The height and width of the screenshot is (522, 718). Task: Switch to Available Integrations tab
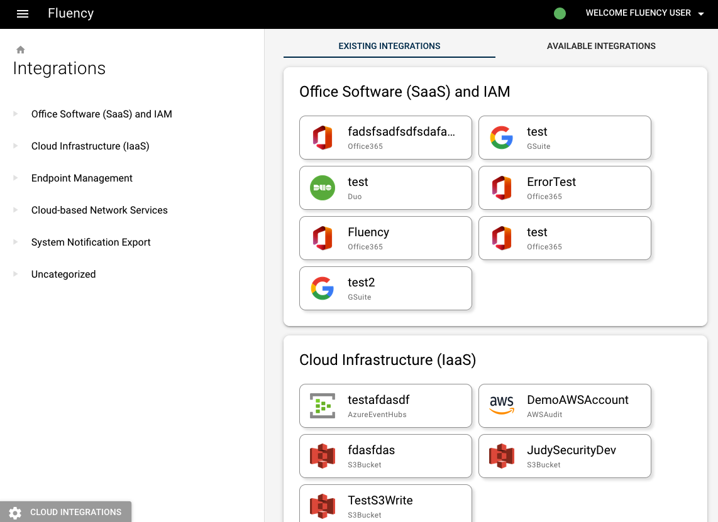[x=601, y=46]
